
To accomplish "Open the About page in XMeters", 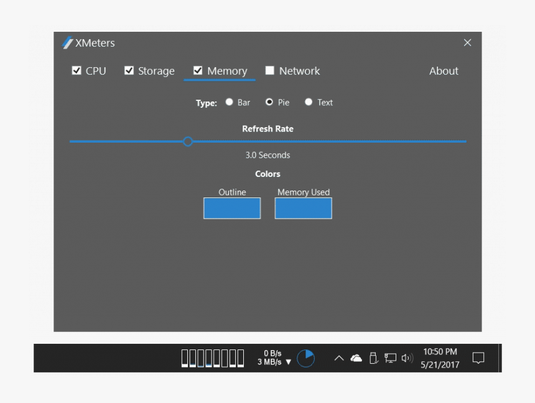I will pyautogui.click(x=444, y=70).
